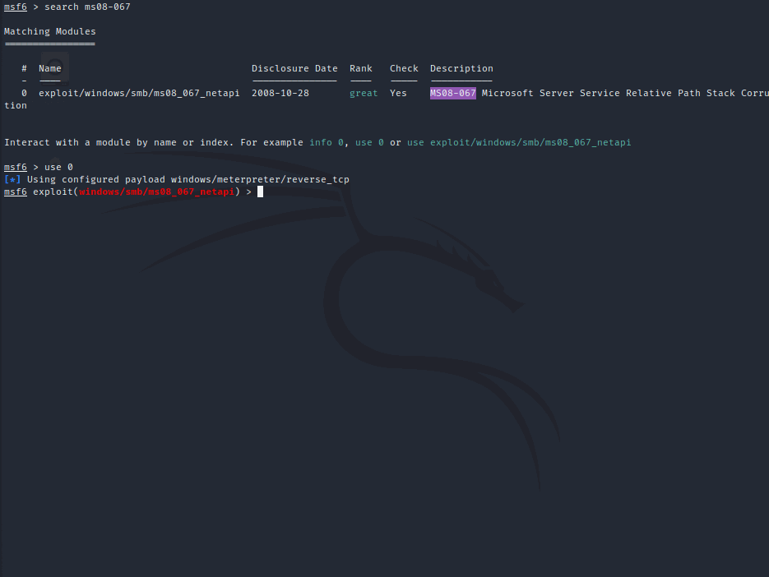The height and width of the screenshot is (577, 769).
Task: Click the 'info 0' example command
Action: tap(327, 143)
